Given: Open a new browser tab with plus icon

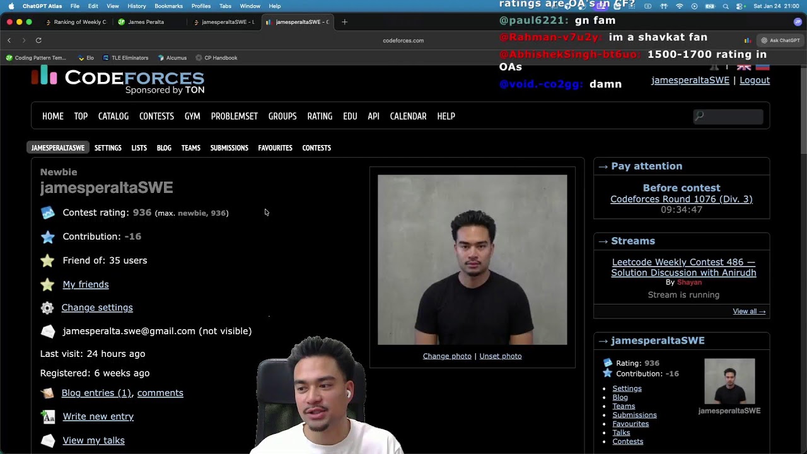Looking at the screenshot, I should 344,22.
